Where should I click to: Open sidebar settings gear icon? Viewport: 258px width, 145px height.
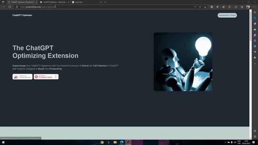click(255, 137)
